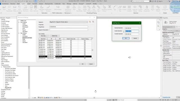Click the Save icon in quick access toolbar
The image size is (180, 101).
(3, 1)
